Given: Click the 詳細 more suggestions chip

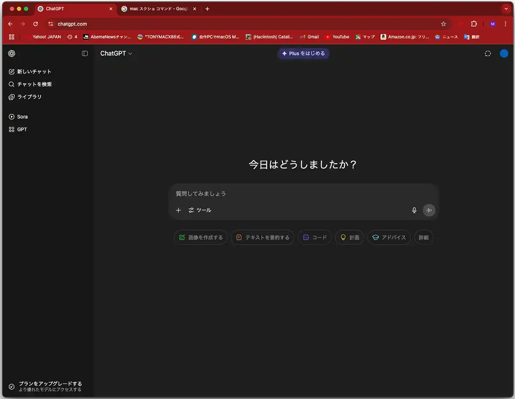Looking at the screenshot, I should click(424, 237).
